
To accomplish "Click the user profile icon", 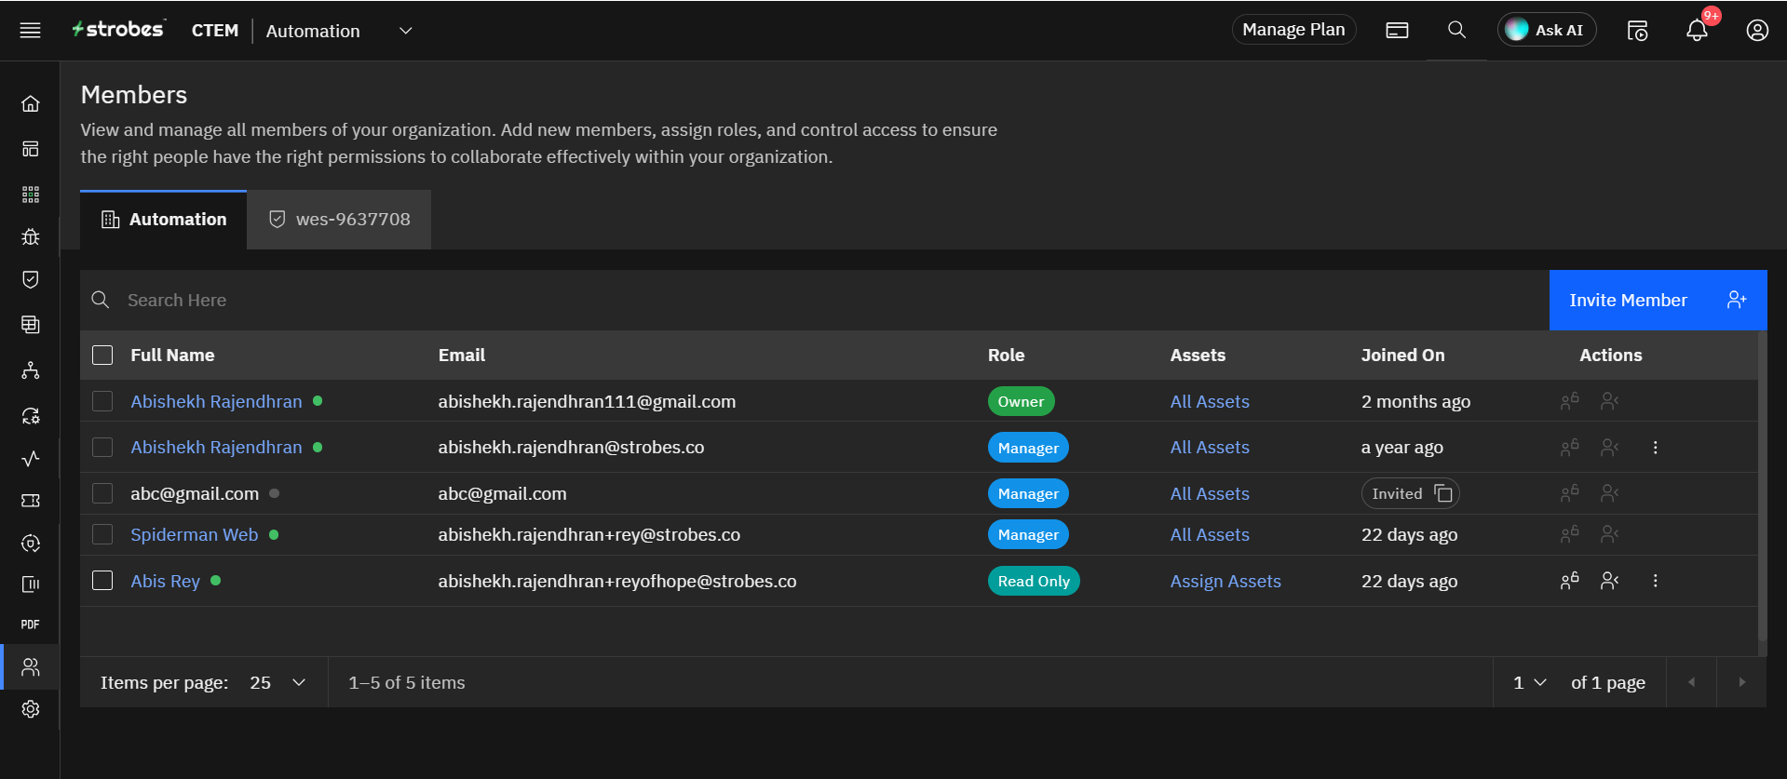I will coord(1756,31).
